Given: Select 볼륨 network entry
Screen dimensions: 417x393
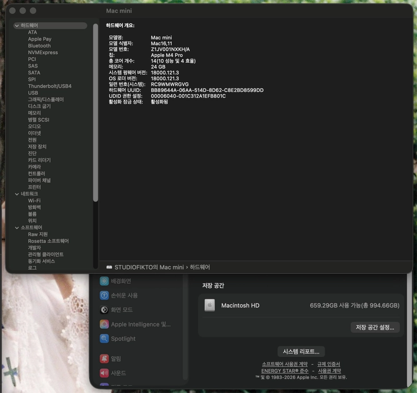Looking at the screenshot, I should (x=32, y=214).
